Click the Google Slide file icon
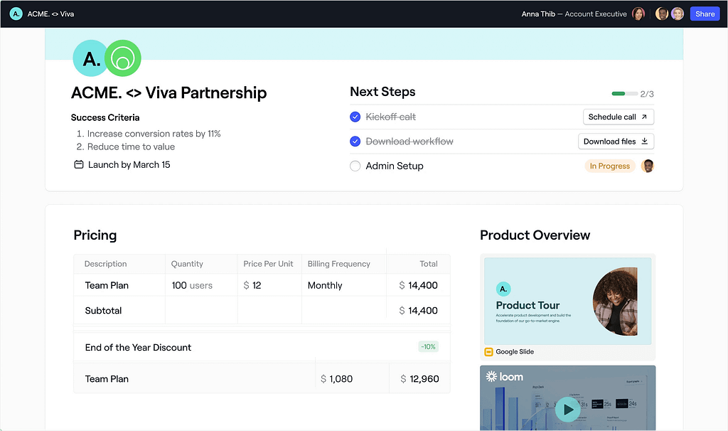The image size is (728, 431). click(488, 352)
